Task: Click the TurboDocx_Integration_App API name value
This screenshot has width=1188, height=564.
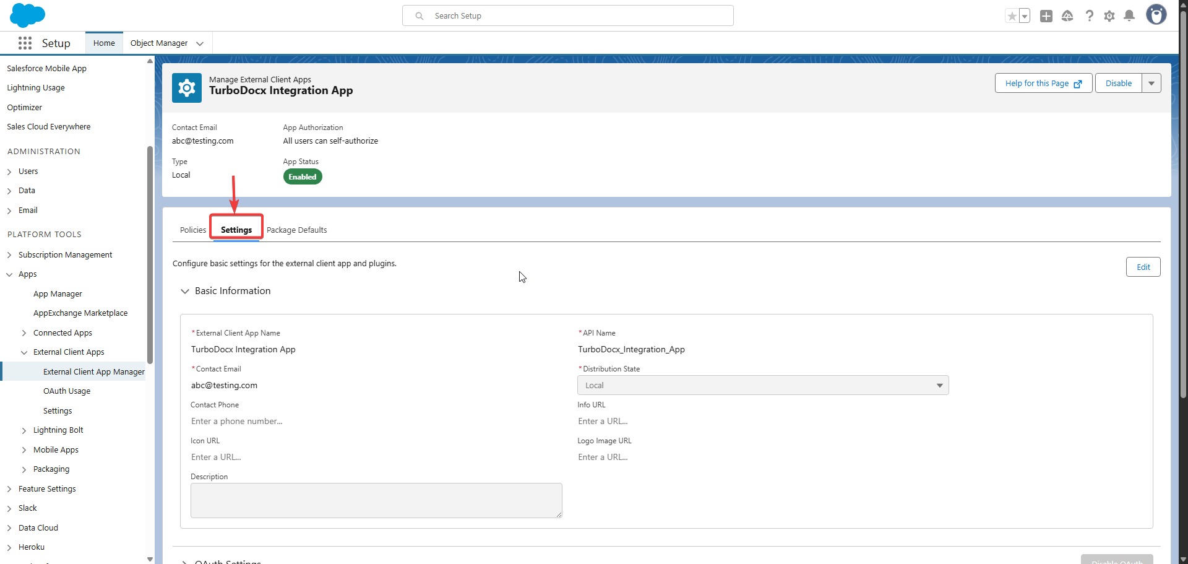Action: 631,349
